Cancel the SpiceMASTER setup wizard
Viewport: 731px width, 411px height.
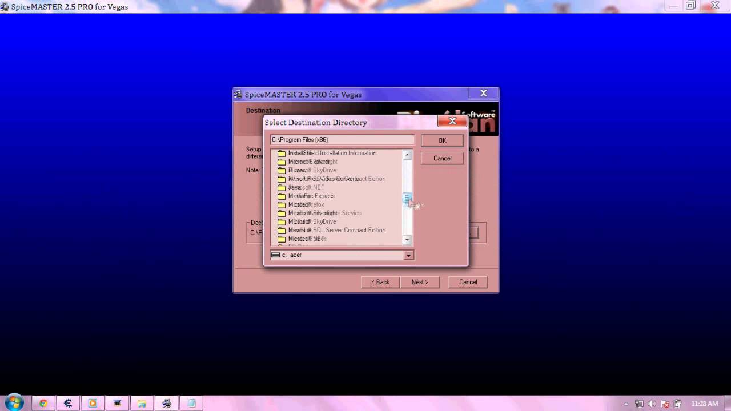click(x=468, y=282)
